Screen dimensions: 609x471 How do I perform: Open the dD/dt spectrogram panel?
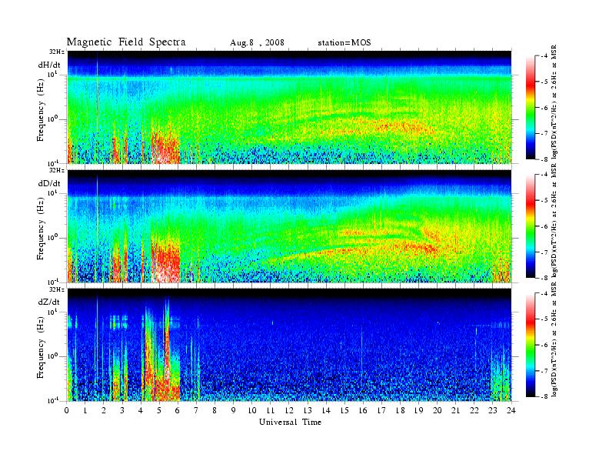(290, 226)
